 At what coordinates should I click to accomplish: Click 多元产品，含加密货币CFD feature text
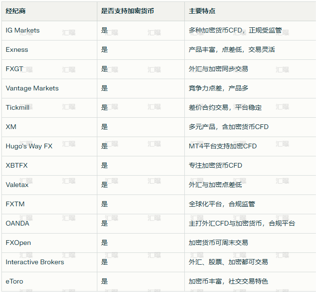[229, 127]
